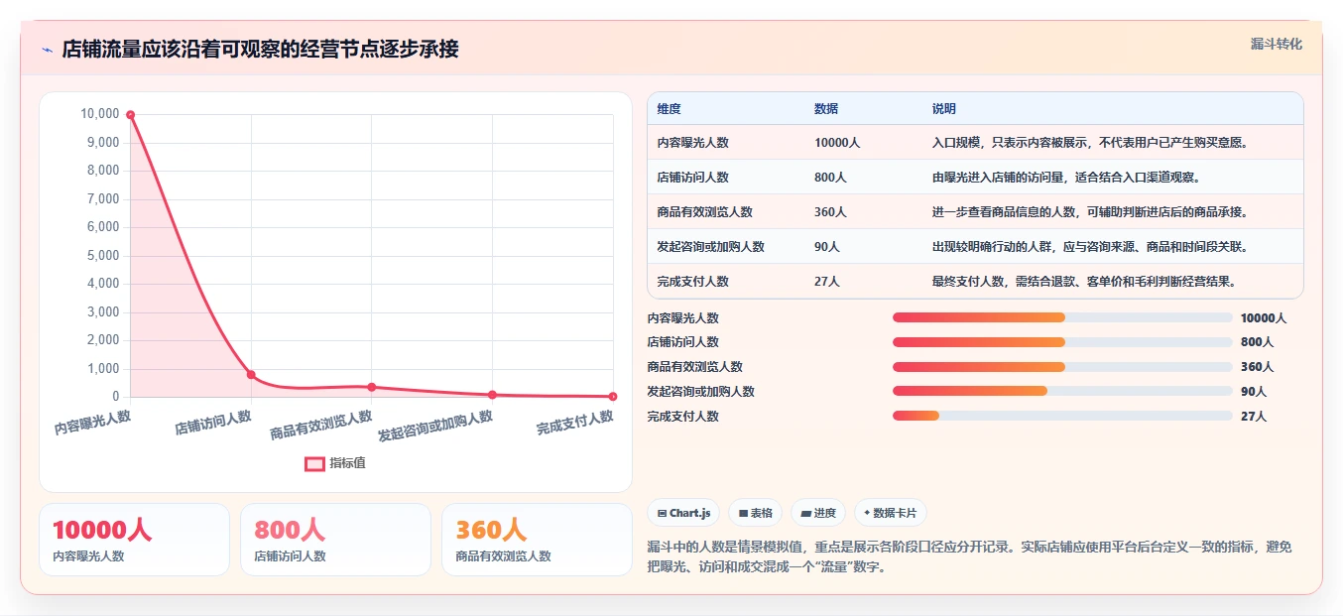1343x616 pixels.
Task: Click the 800人 value in the table
Action: (830, 178)
